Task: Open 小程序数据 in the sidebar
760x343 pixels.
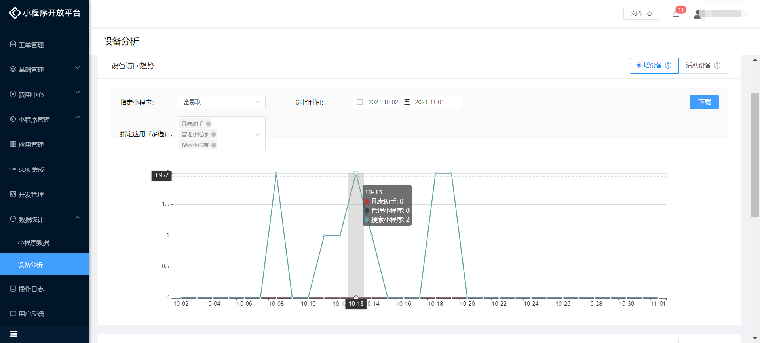Action: point(34,242)
